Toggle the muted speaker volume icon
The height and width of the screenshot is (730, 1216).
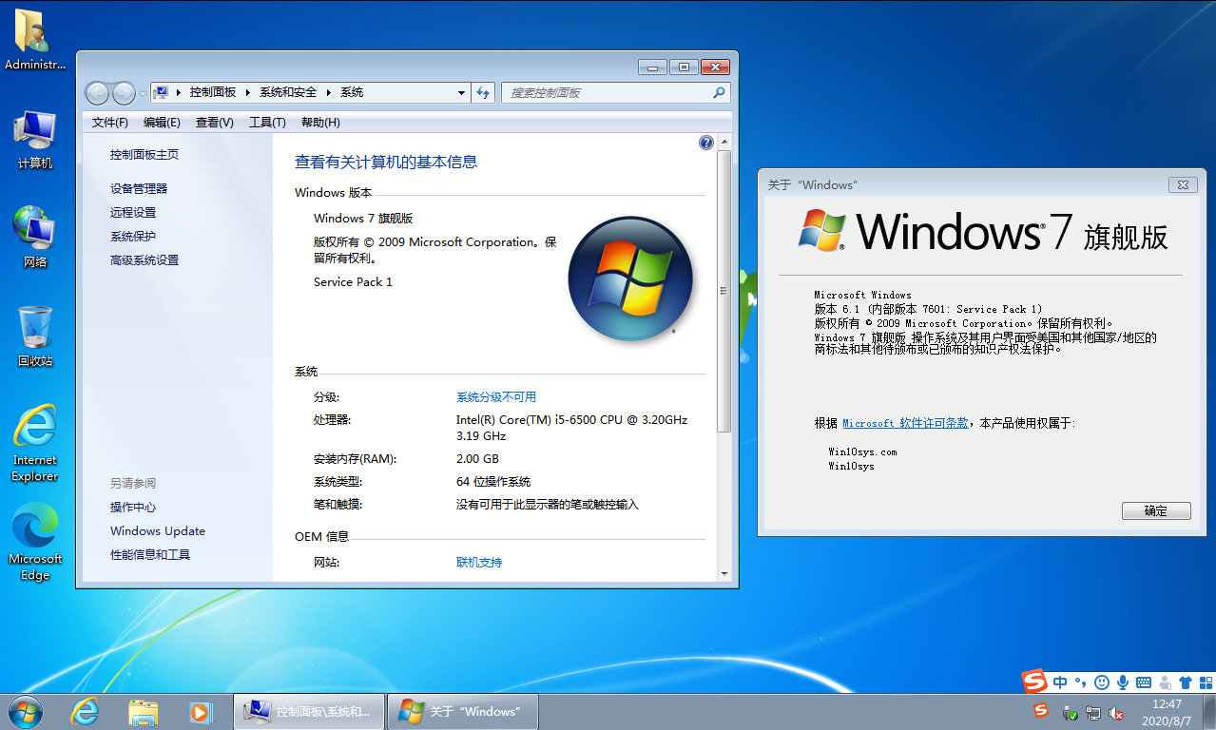[1117, 713]
